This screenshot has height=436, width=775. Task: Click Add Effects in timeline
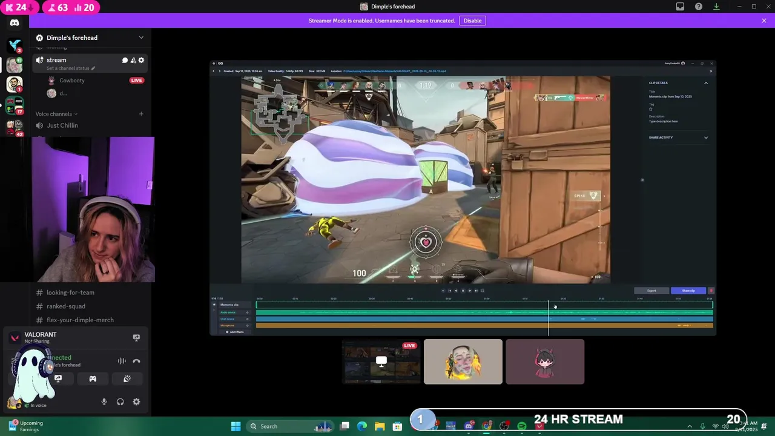coord(234,332)
